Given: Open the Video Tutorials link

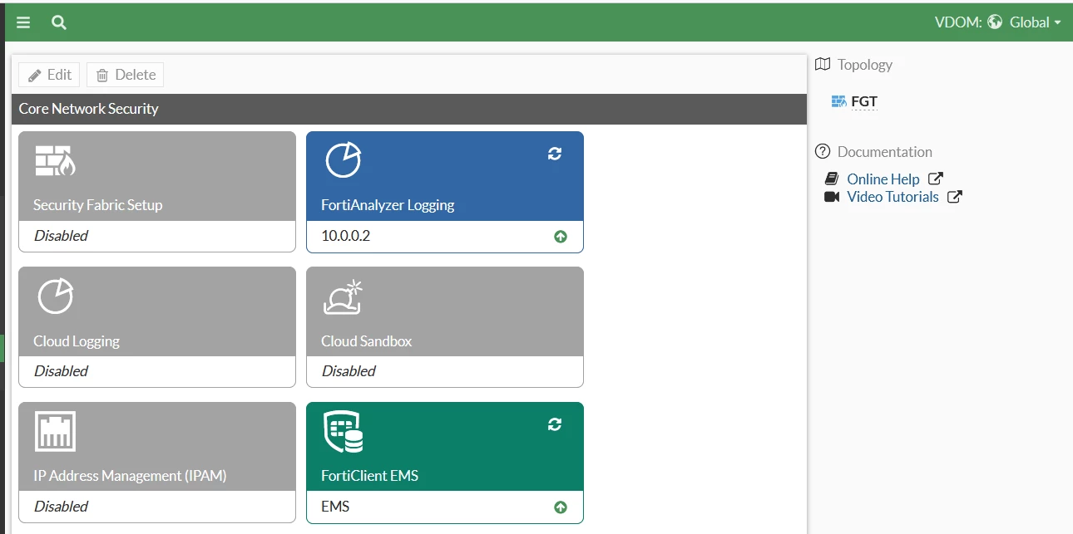Looking at the screenshot, I should [893, 197].
